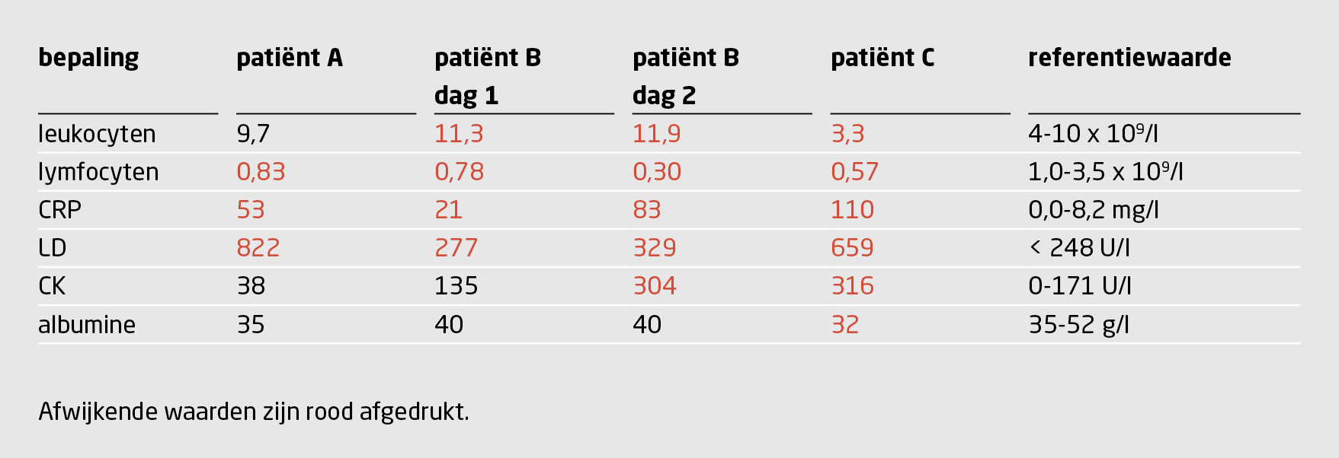Screen dimensions: 1339x458
Task: Click the 'patiënt C' column header
Action: click(x=883, y=58)
